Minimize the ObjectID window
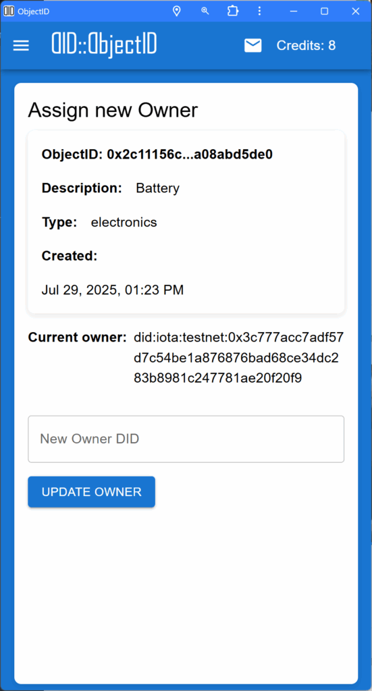The height and width of the screenshot is (691, 372). (x=294, y=11)
